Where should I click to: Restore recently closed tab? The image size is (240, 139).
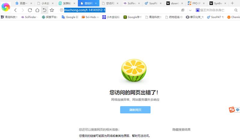click(x=44, y=10)
